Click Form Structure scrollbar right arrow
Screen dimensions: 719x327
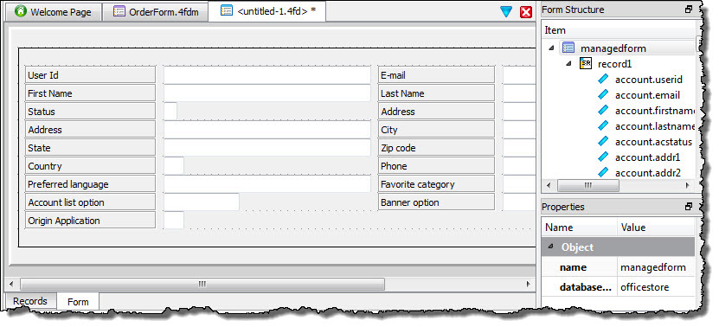point(687,185)
